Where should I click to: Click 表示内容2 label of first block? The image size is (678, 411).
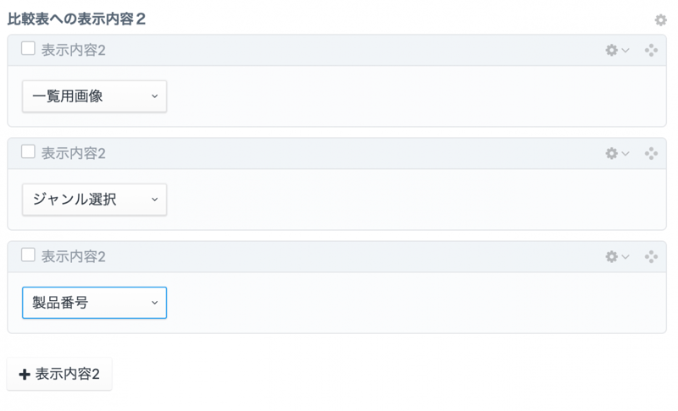[74, 51]
